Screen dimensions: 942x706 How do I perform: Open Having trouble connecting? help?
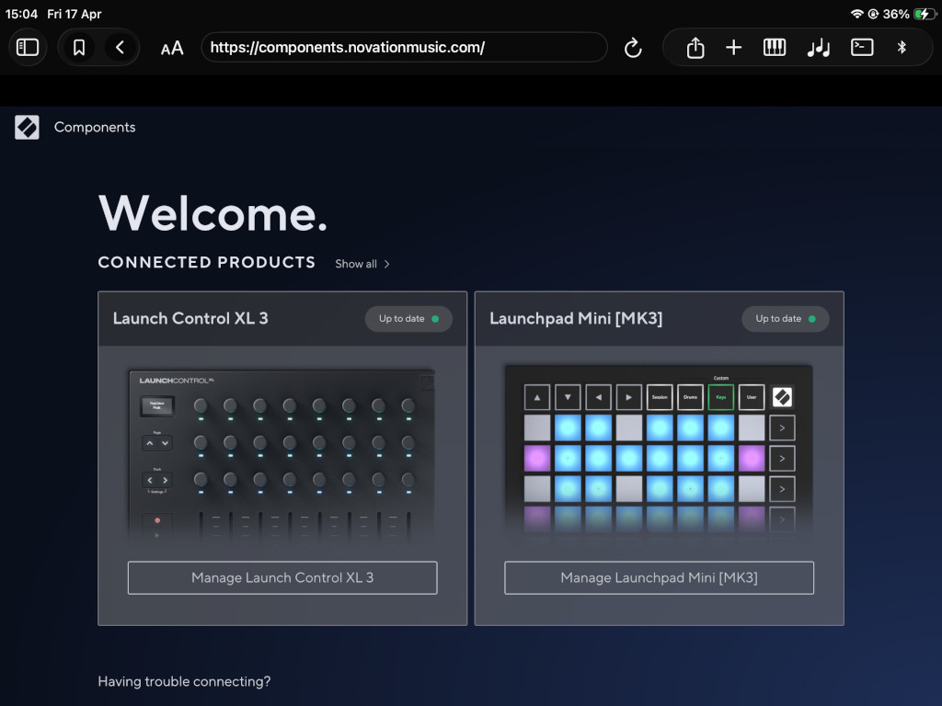click(184, 681)
